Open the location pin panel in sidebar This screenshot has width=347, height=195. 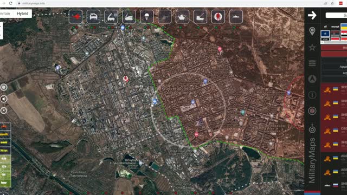pos(312,31)
